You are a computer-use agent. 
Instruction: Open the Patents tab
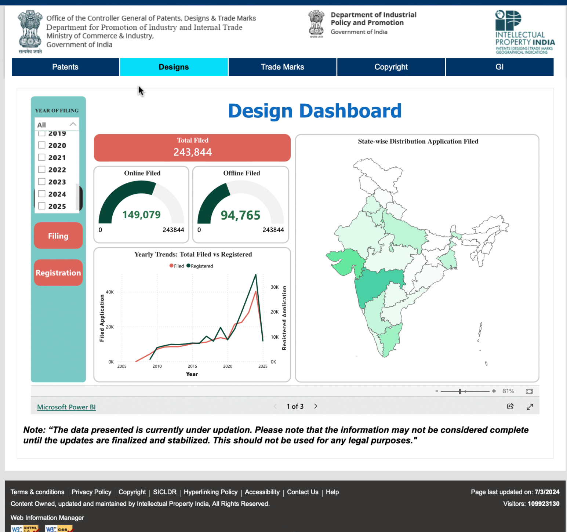(x=65, y=67)
